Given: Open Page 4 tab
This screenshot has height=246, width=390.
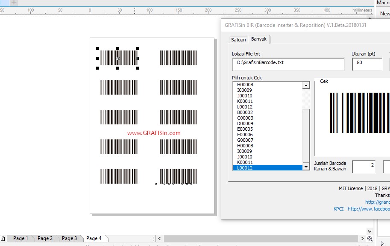Looking at the screenshot, I should 94,238.
